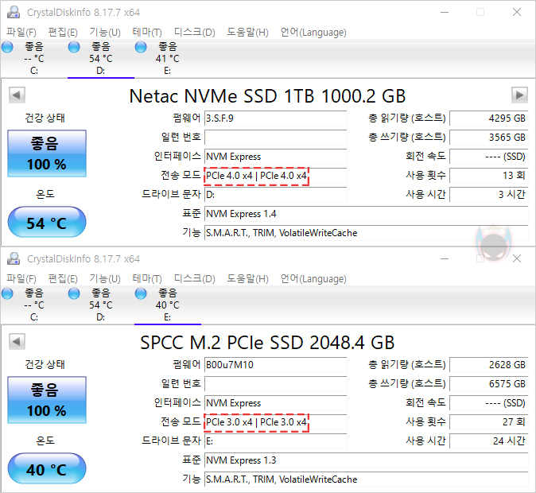Viewport: 536px width, 493px height.
Task: Click standard field NVM Express 1.4
Action: coord(366,214)
